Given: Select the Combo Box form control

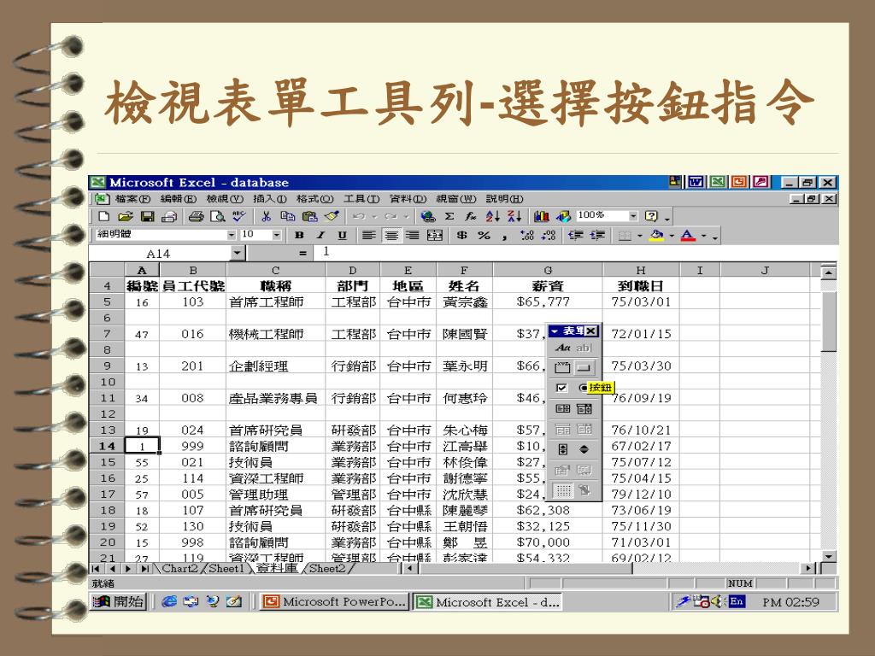Looking at the screenshot, I should (584, 409).
